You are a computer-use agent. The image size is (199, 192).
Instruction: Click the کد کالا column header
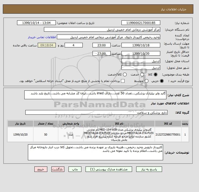(168, 123)
